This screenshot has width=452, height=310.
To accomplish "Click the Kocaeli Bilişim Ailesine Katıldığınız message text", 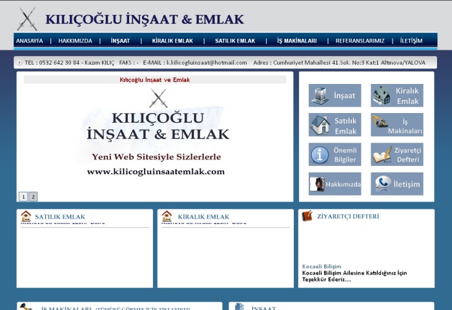I will click(354, 276).
